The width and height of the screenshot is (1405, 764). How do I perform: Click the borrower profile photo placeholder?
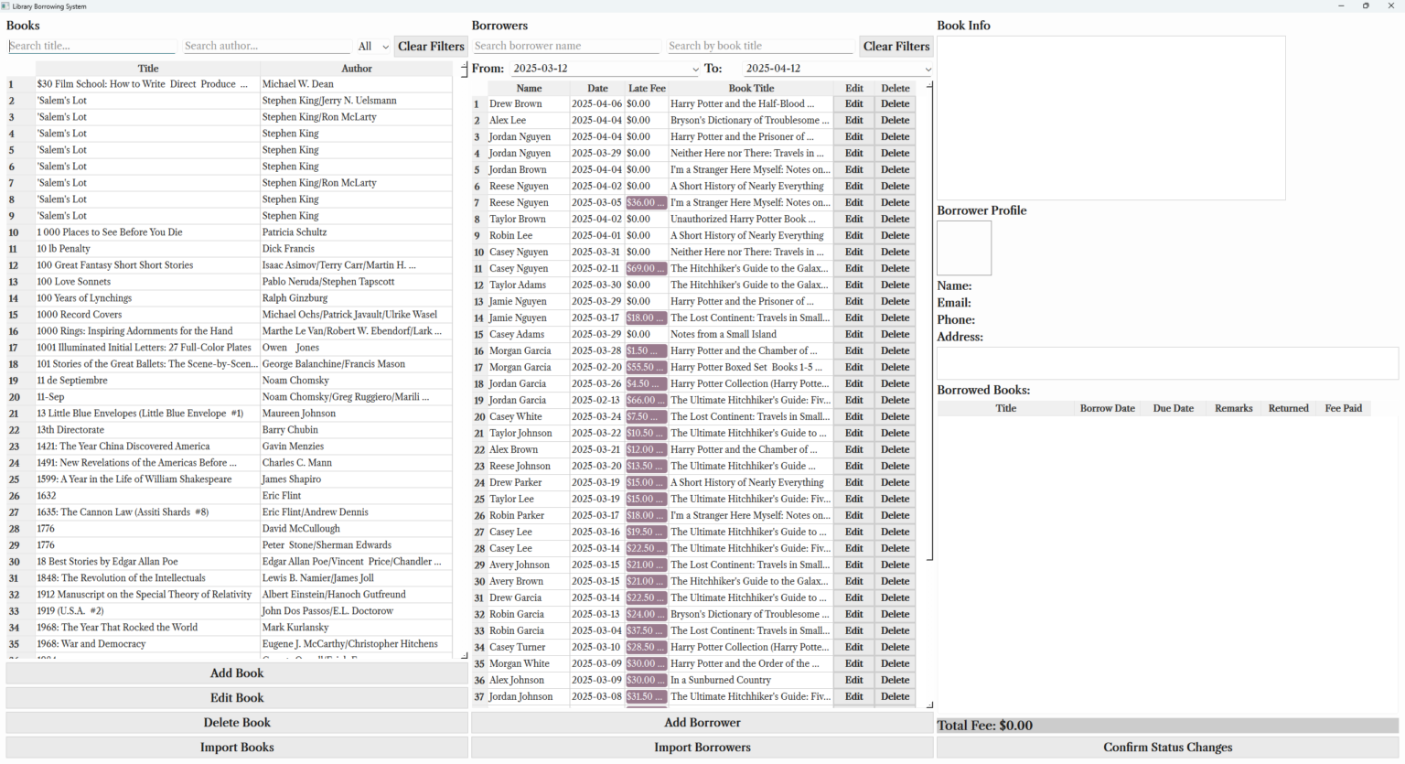tap(964, 248)
